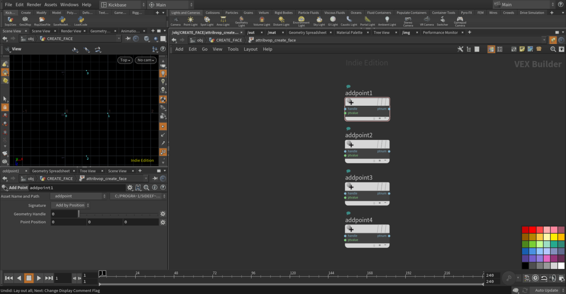Add a Portal Light from the shelf
Screen dimensions: 566x294
367,21
